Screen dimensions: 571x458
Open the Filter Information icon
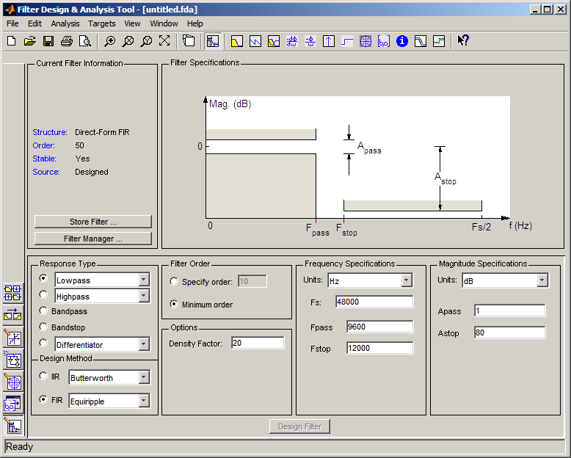[402, 41]
